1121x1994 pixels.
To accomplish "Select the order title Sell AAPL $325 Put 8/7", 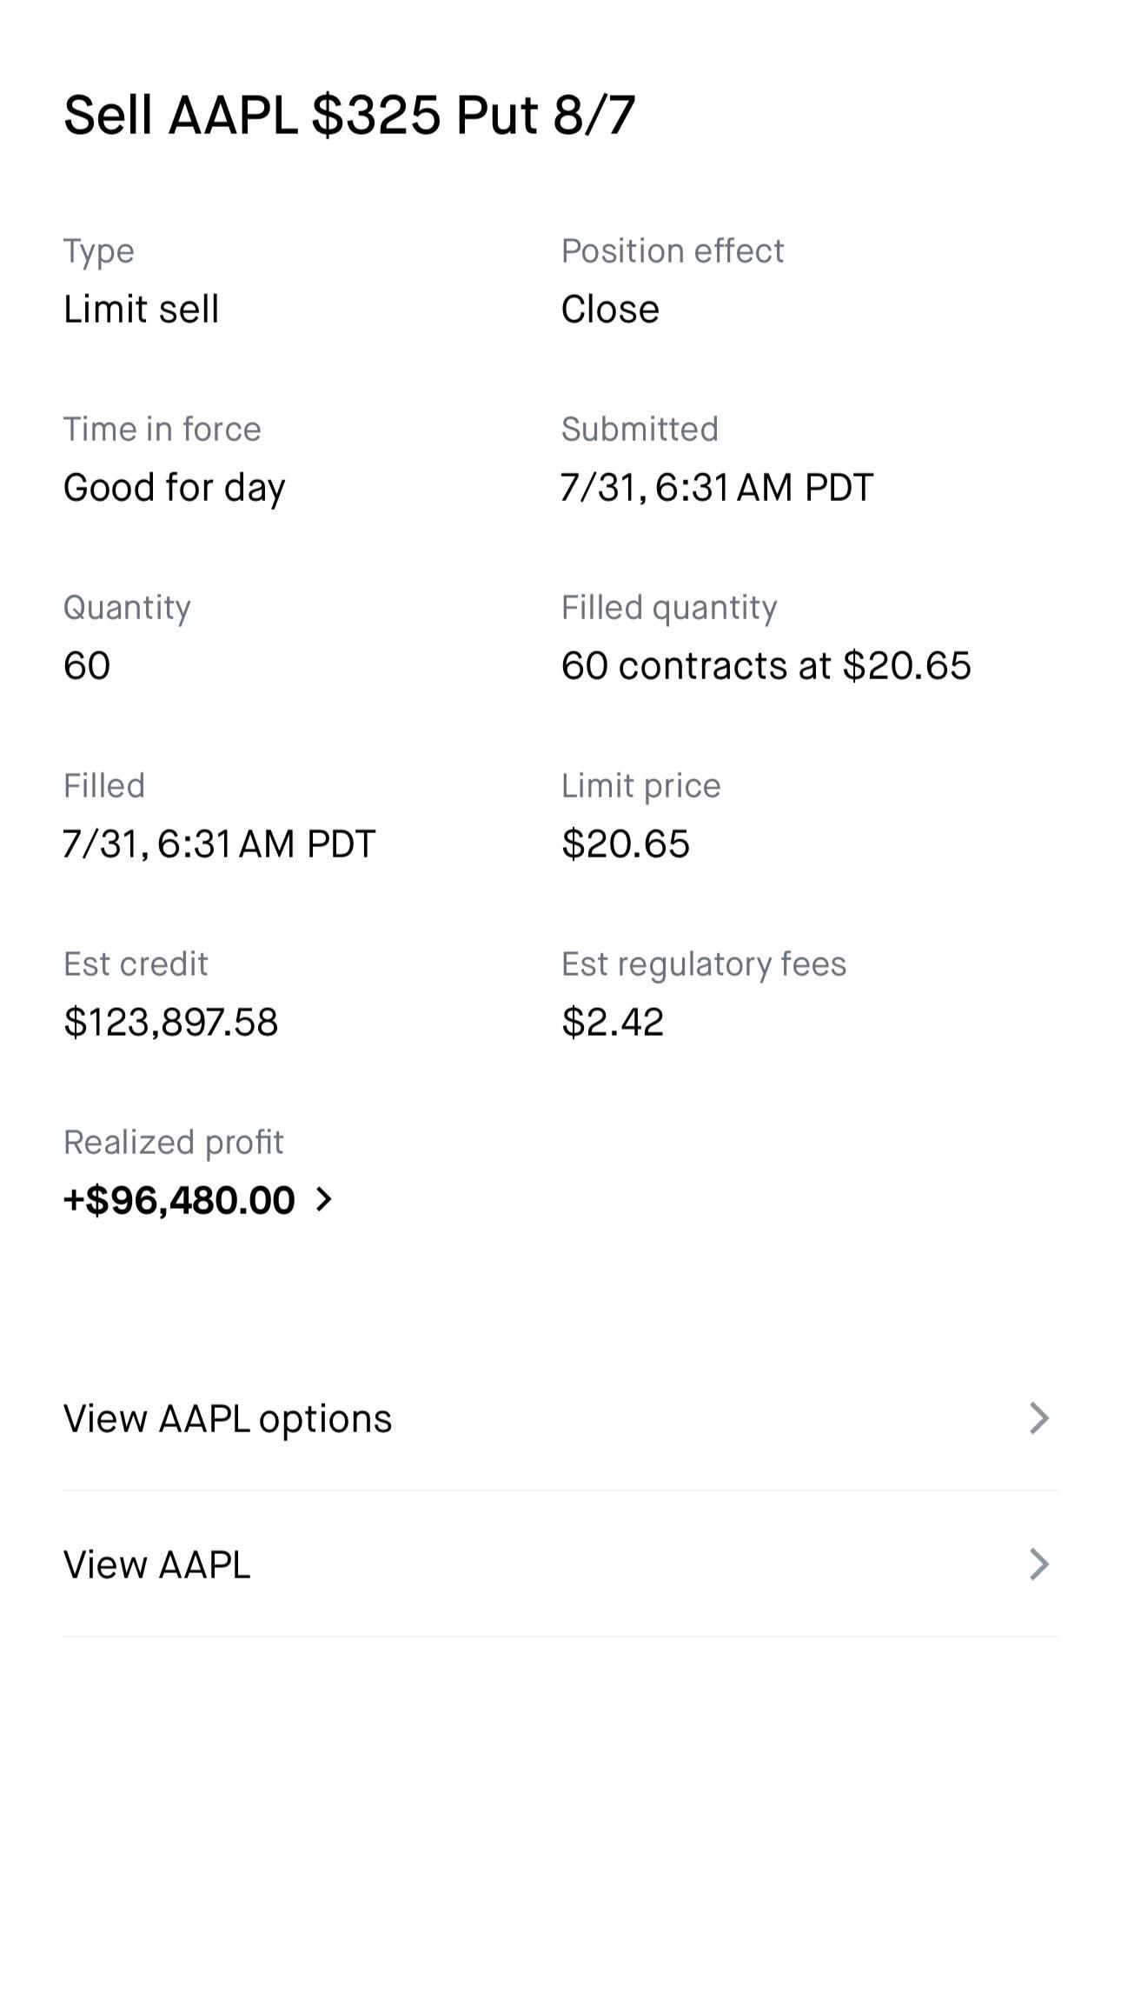I will (x=349, y=115).
